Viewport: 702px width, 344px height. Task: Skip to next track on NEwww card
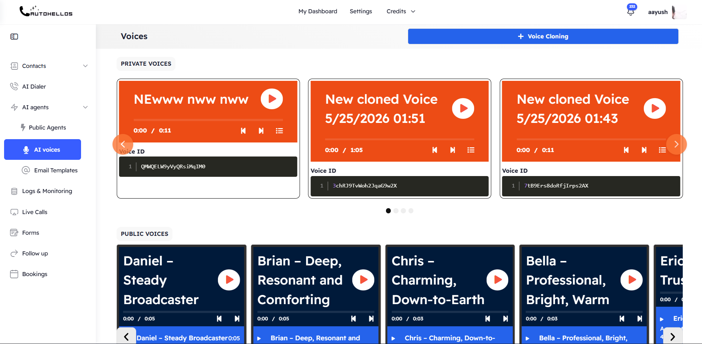coord(261,131)
